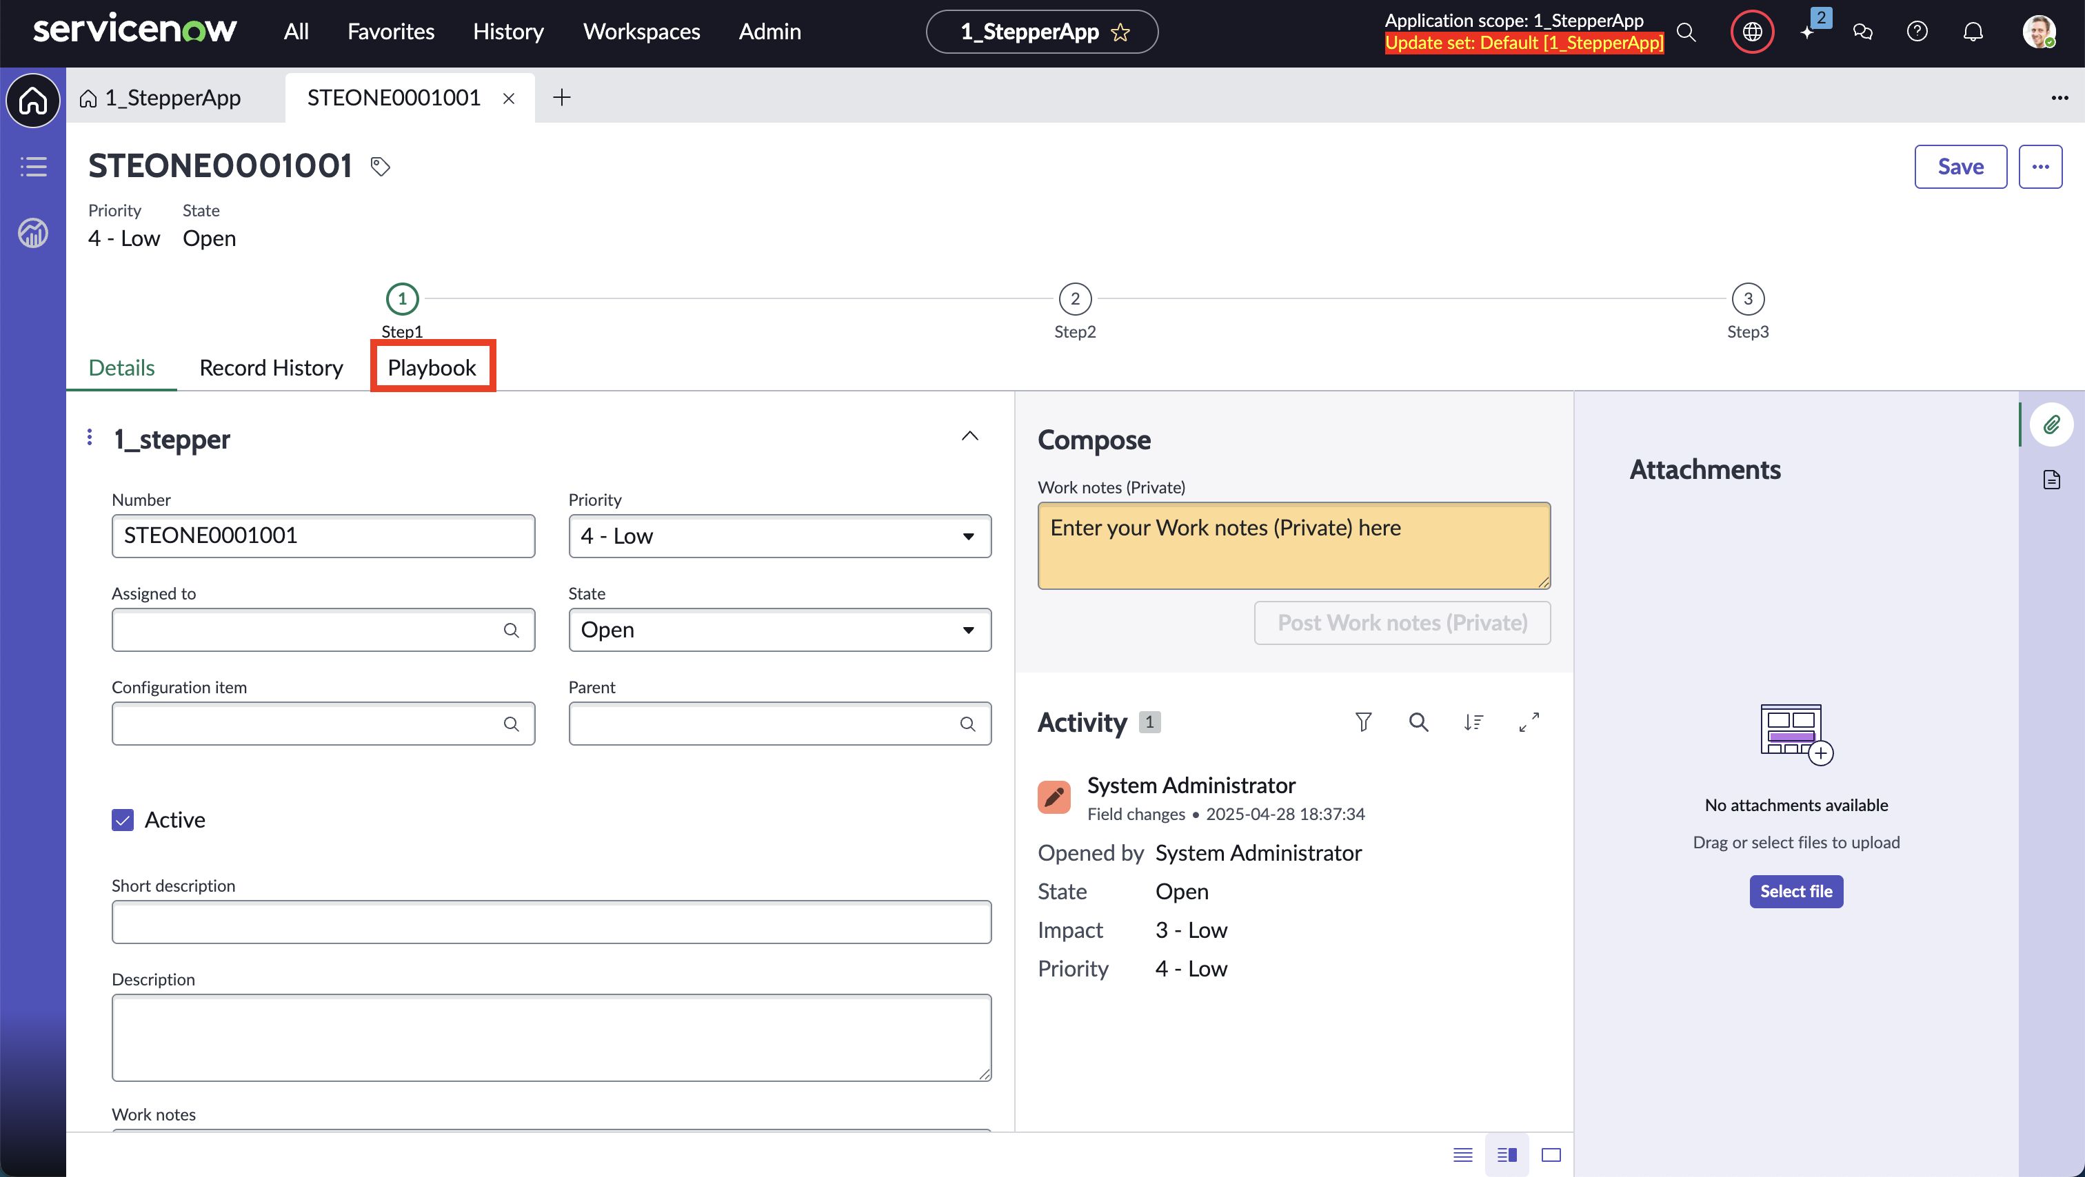Open the Attachments paperclip panel icon
This screenshot has height=1177, width=2085.
click(2052, 424)
